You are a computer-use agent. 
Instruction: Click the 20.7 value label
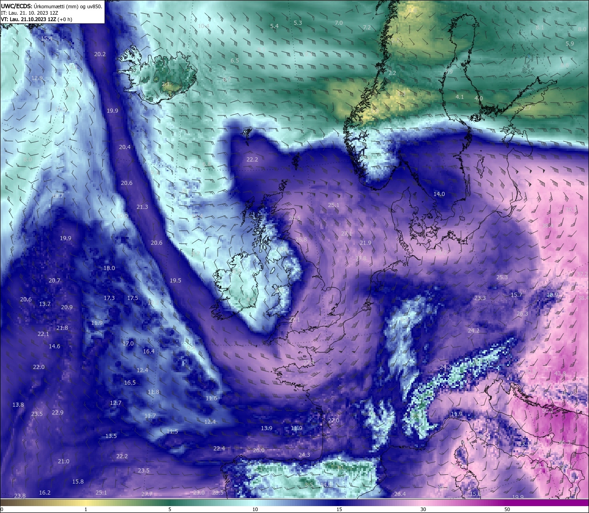tap(54, 281)
